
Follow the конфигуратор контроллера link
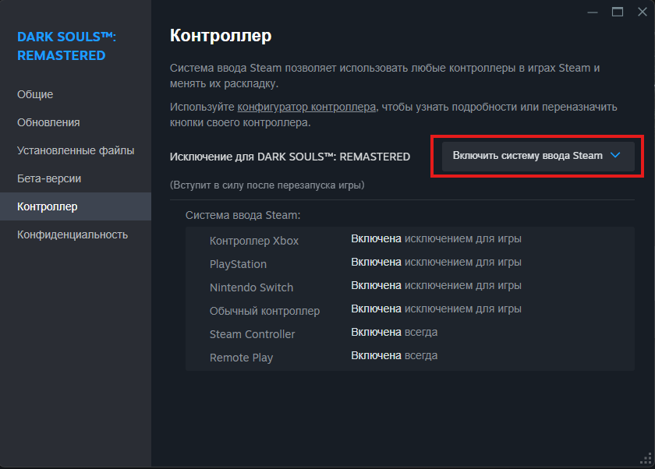[306, 107]
